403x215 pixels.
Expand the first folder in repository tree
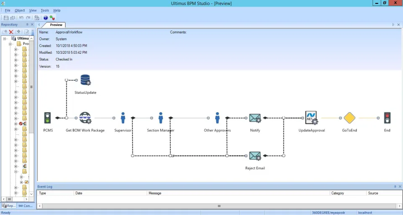click(16, 49)
